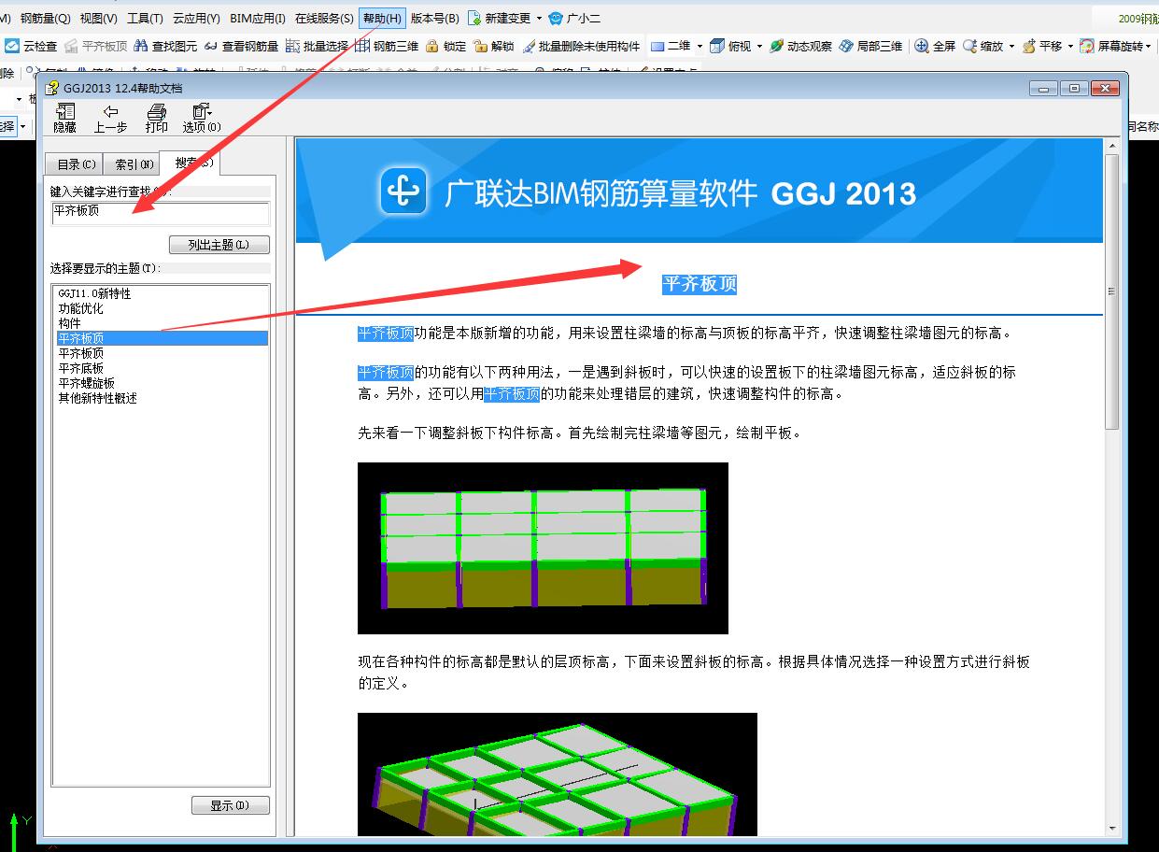Click the 平齐板顶 toolbar button
The width and height of the screenshot is (1159, 852).
point(95,46)
